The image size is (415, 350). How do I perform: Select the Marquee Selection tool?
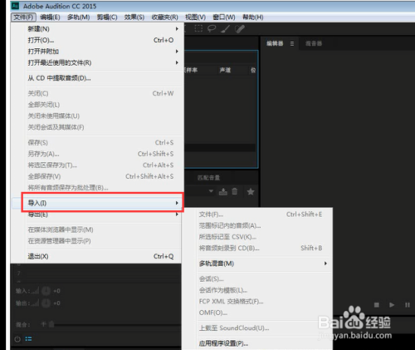(198, 28)
